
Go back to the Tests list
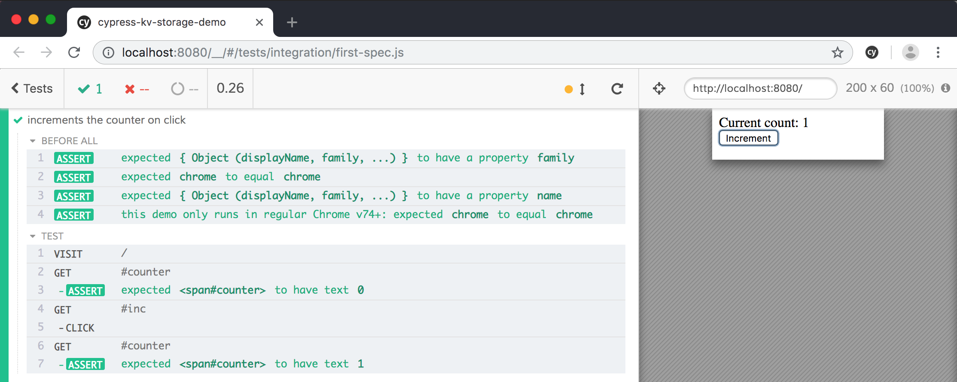point(32,88)
